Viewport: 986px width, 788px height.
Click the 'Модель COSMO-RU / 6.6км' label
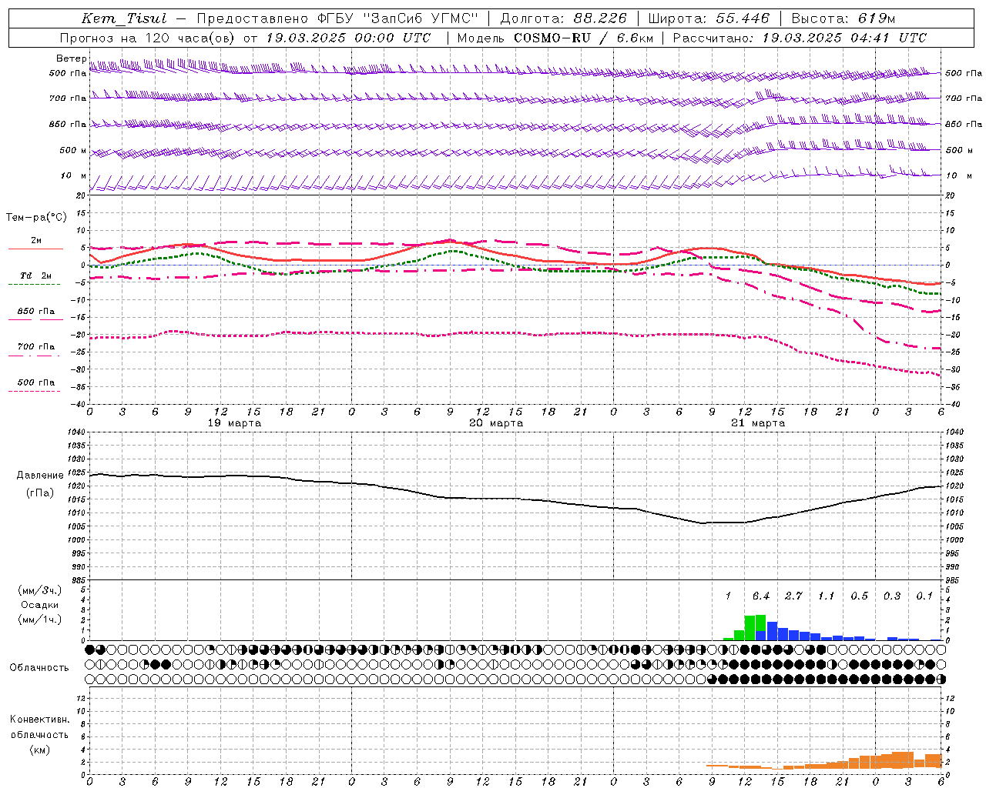tap(555, 38)
